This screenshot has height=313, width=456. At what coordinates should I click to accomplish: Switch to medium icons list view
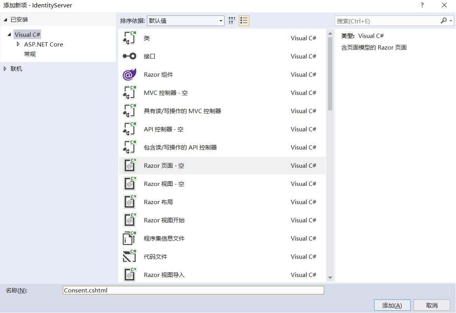(244, 21)
